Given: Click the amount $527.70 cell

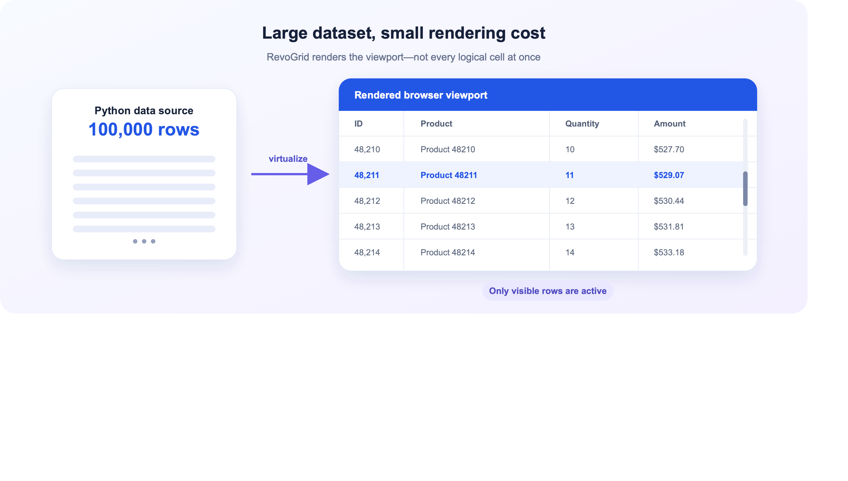Looking at the screenshot, I should [x=697, y=149].
